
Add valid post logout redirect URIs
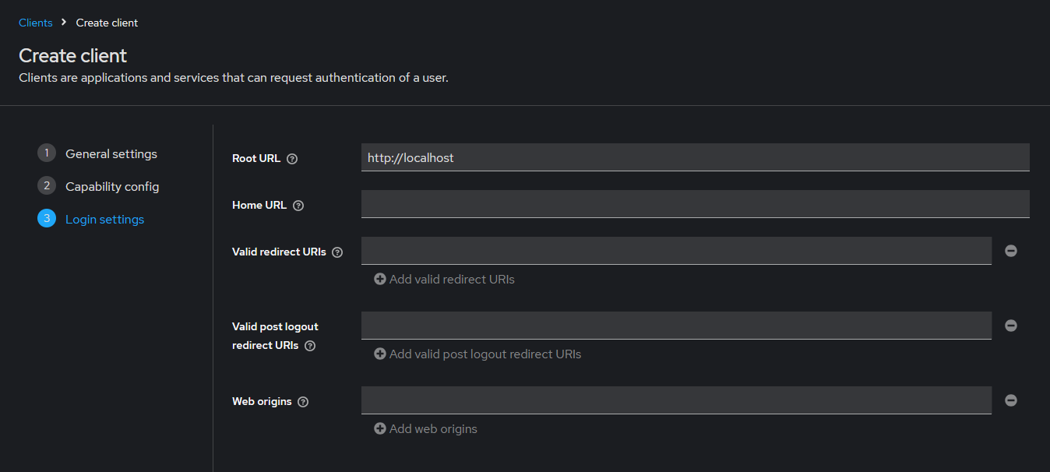pos(477,354)
